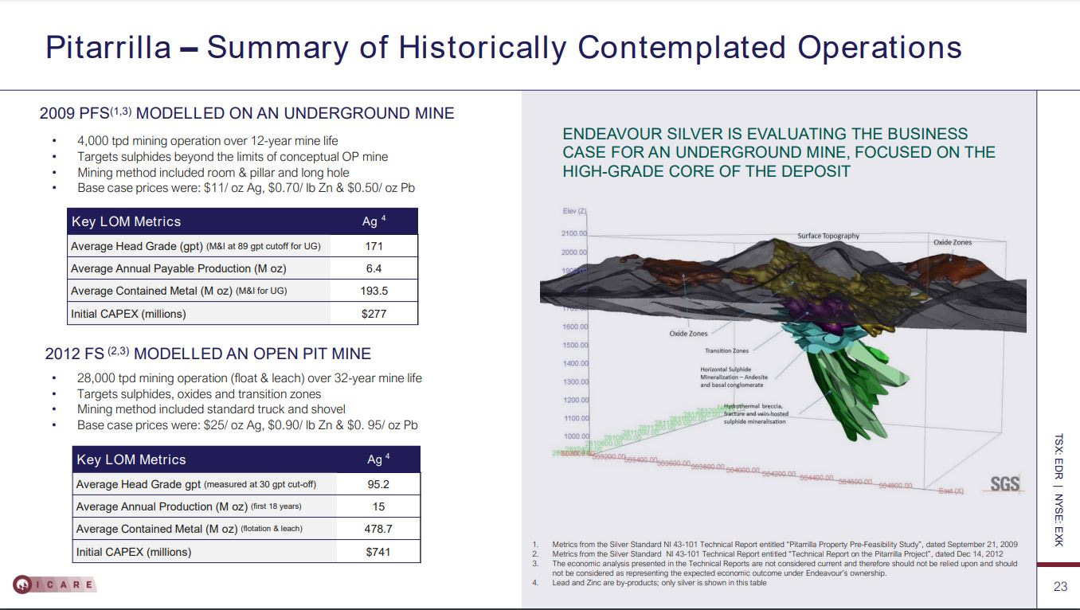Click the slide number 23
This screenshot has width=1080, height=610.
pyautogui.click(x=1060, y=587)
